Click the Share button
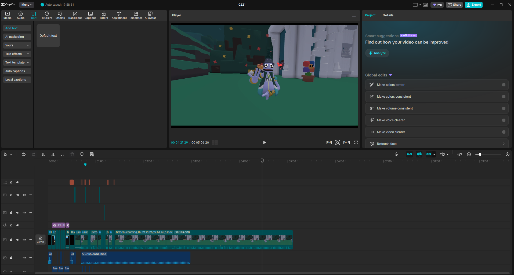 pos(454,5)
